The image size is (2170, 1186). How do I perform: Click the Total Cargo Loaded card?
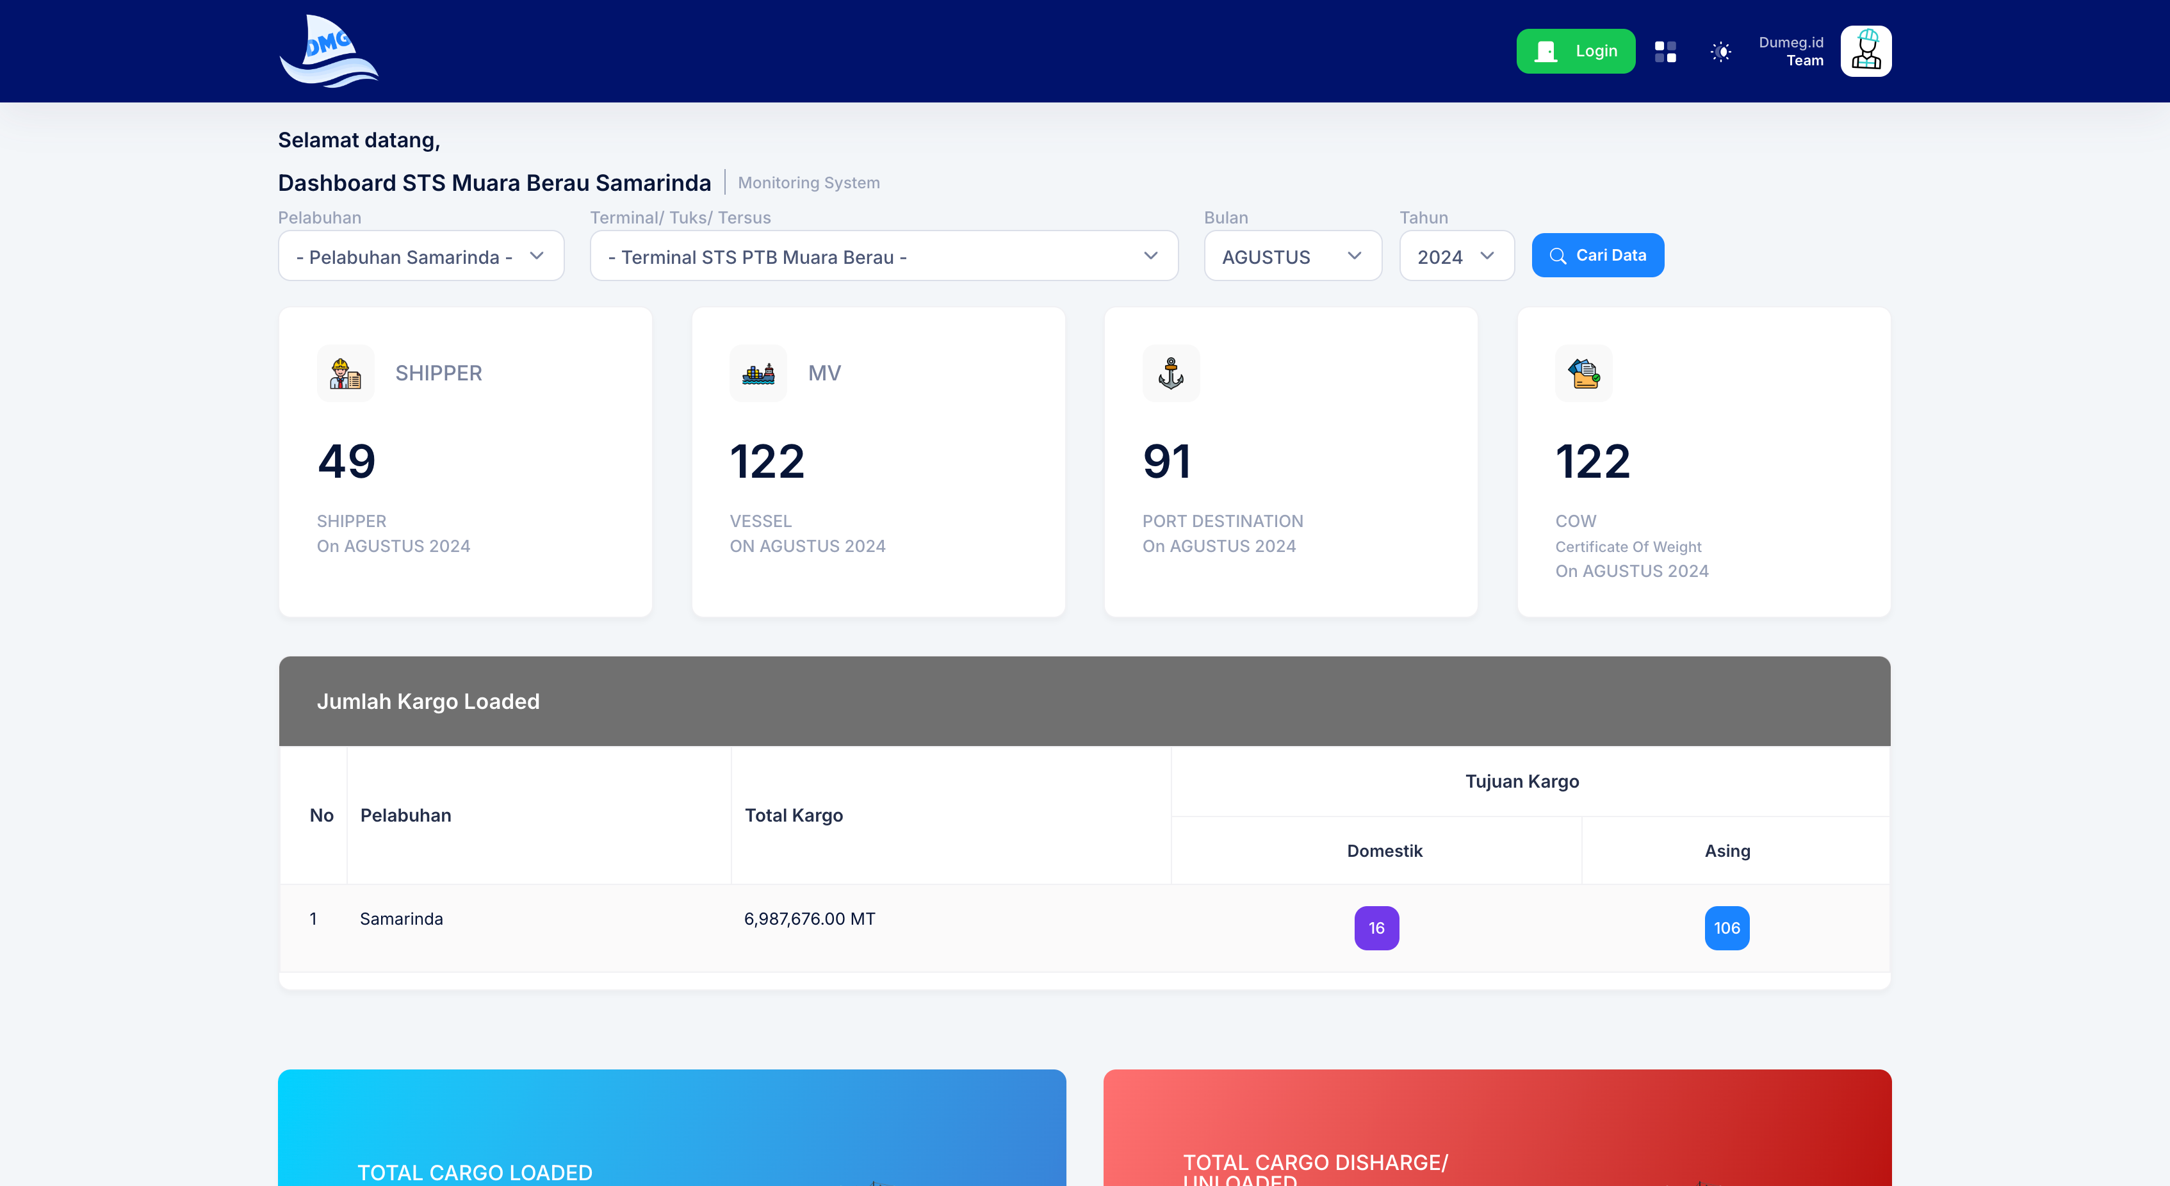(671, 1129)
